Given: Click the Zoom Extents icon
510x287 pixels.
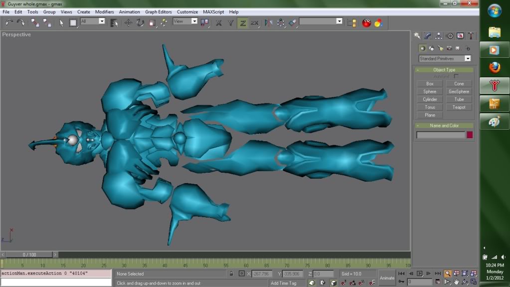Looking at the screenshot, I should [465, 274].
